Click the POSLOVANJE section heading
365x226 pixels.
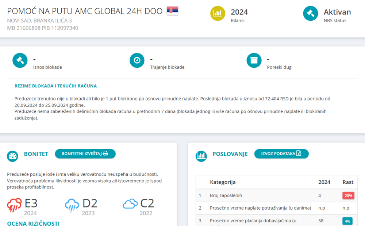click(x=230, y=154)
